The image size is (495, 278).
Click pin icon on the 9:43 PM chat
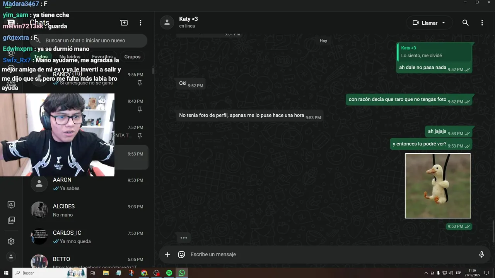[x=140, y=110]
